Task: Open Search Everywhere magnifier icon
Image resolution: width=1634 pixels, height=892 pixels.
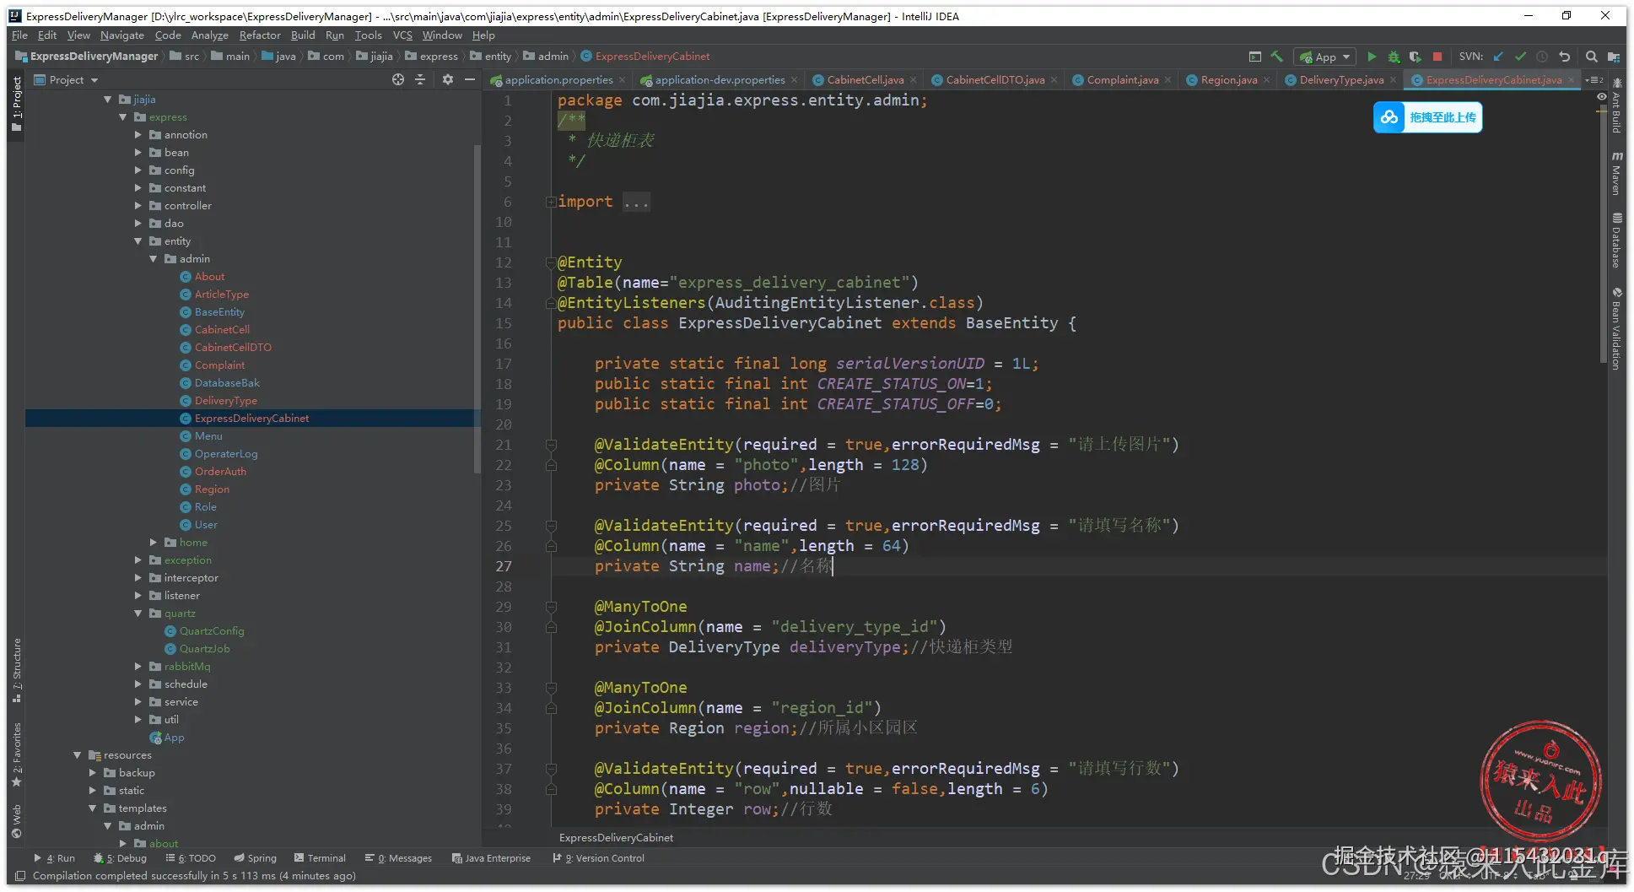Action: click(1591, 57)
